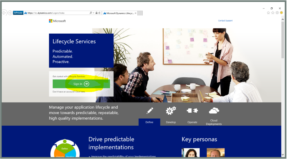Click the Cloud Deployments cloud icon
This screenshot has height=159, width=287.
[214, 111]
